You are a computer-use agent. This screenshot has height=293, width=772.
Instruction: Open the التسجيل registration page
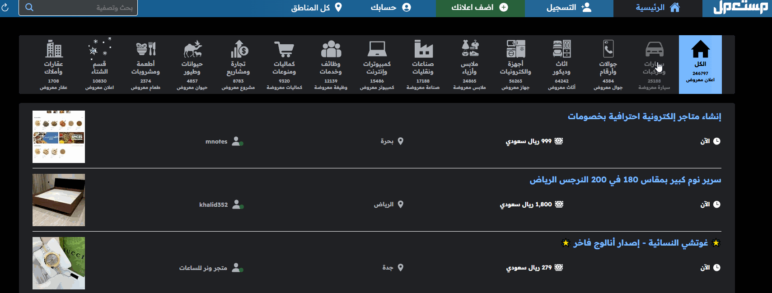(569, 8)
